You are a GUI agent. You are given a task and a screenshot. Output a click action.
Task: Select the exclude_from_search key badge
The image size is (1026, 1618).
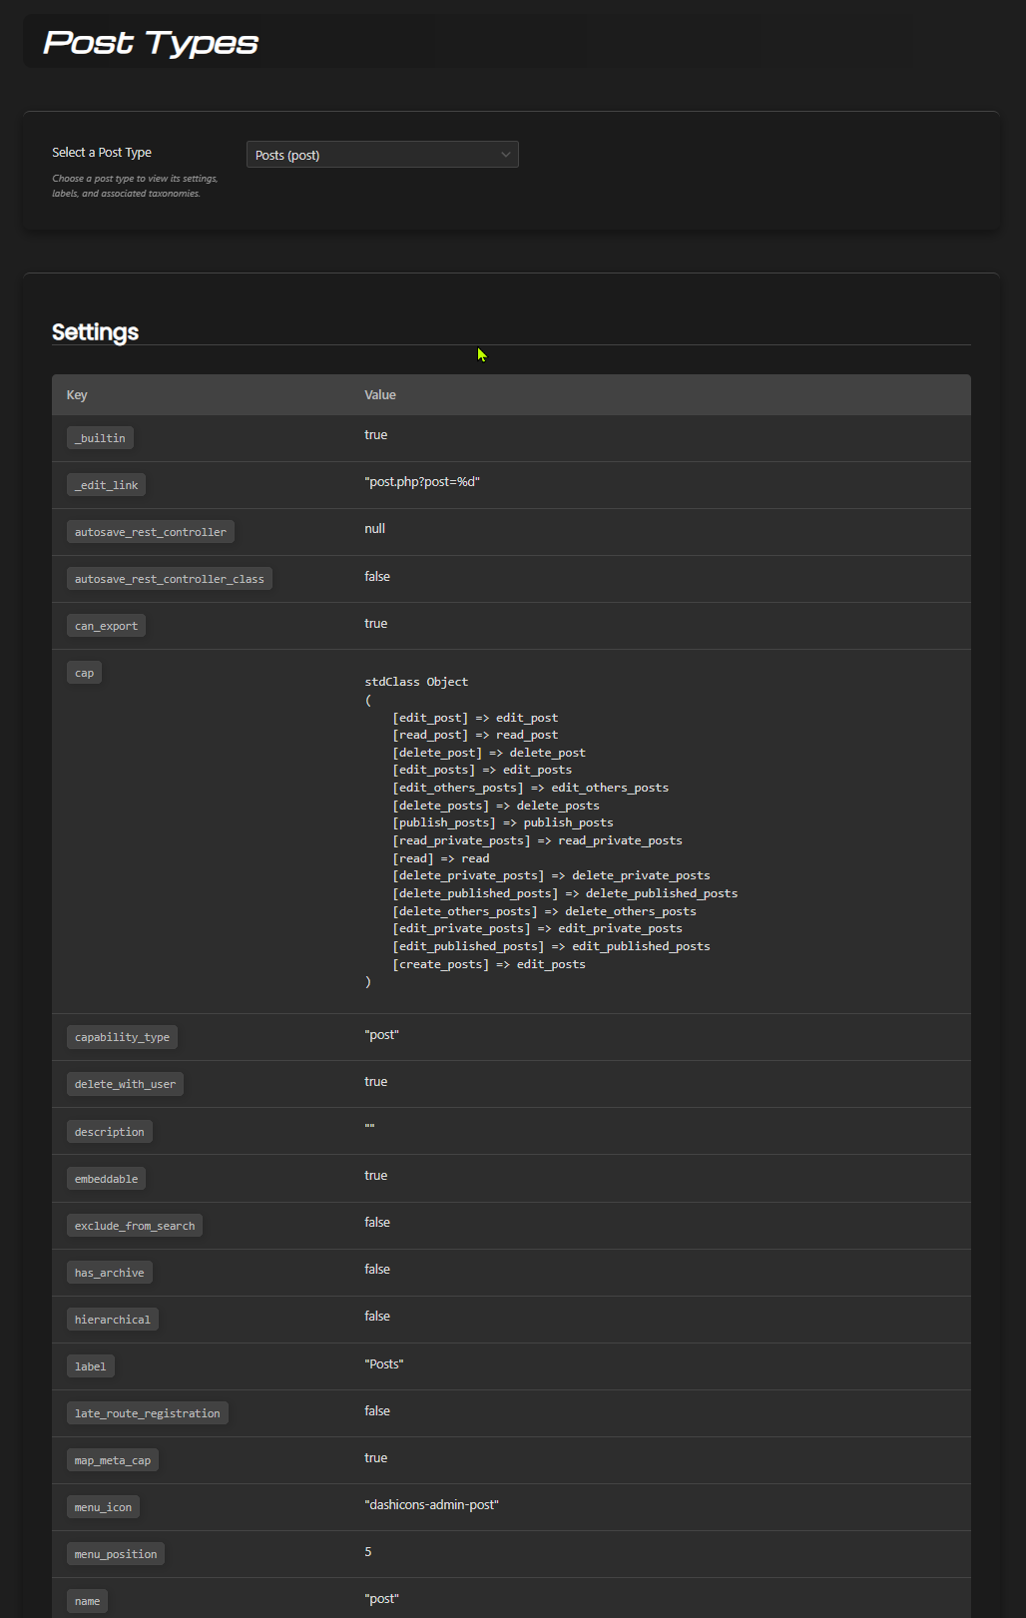pos(135,1226)
